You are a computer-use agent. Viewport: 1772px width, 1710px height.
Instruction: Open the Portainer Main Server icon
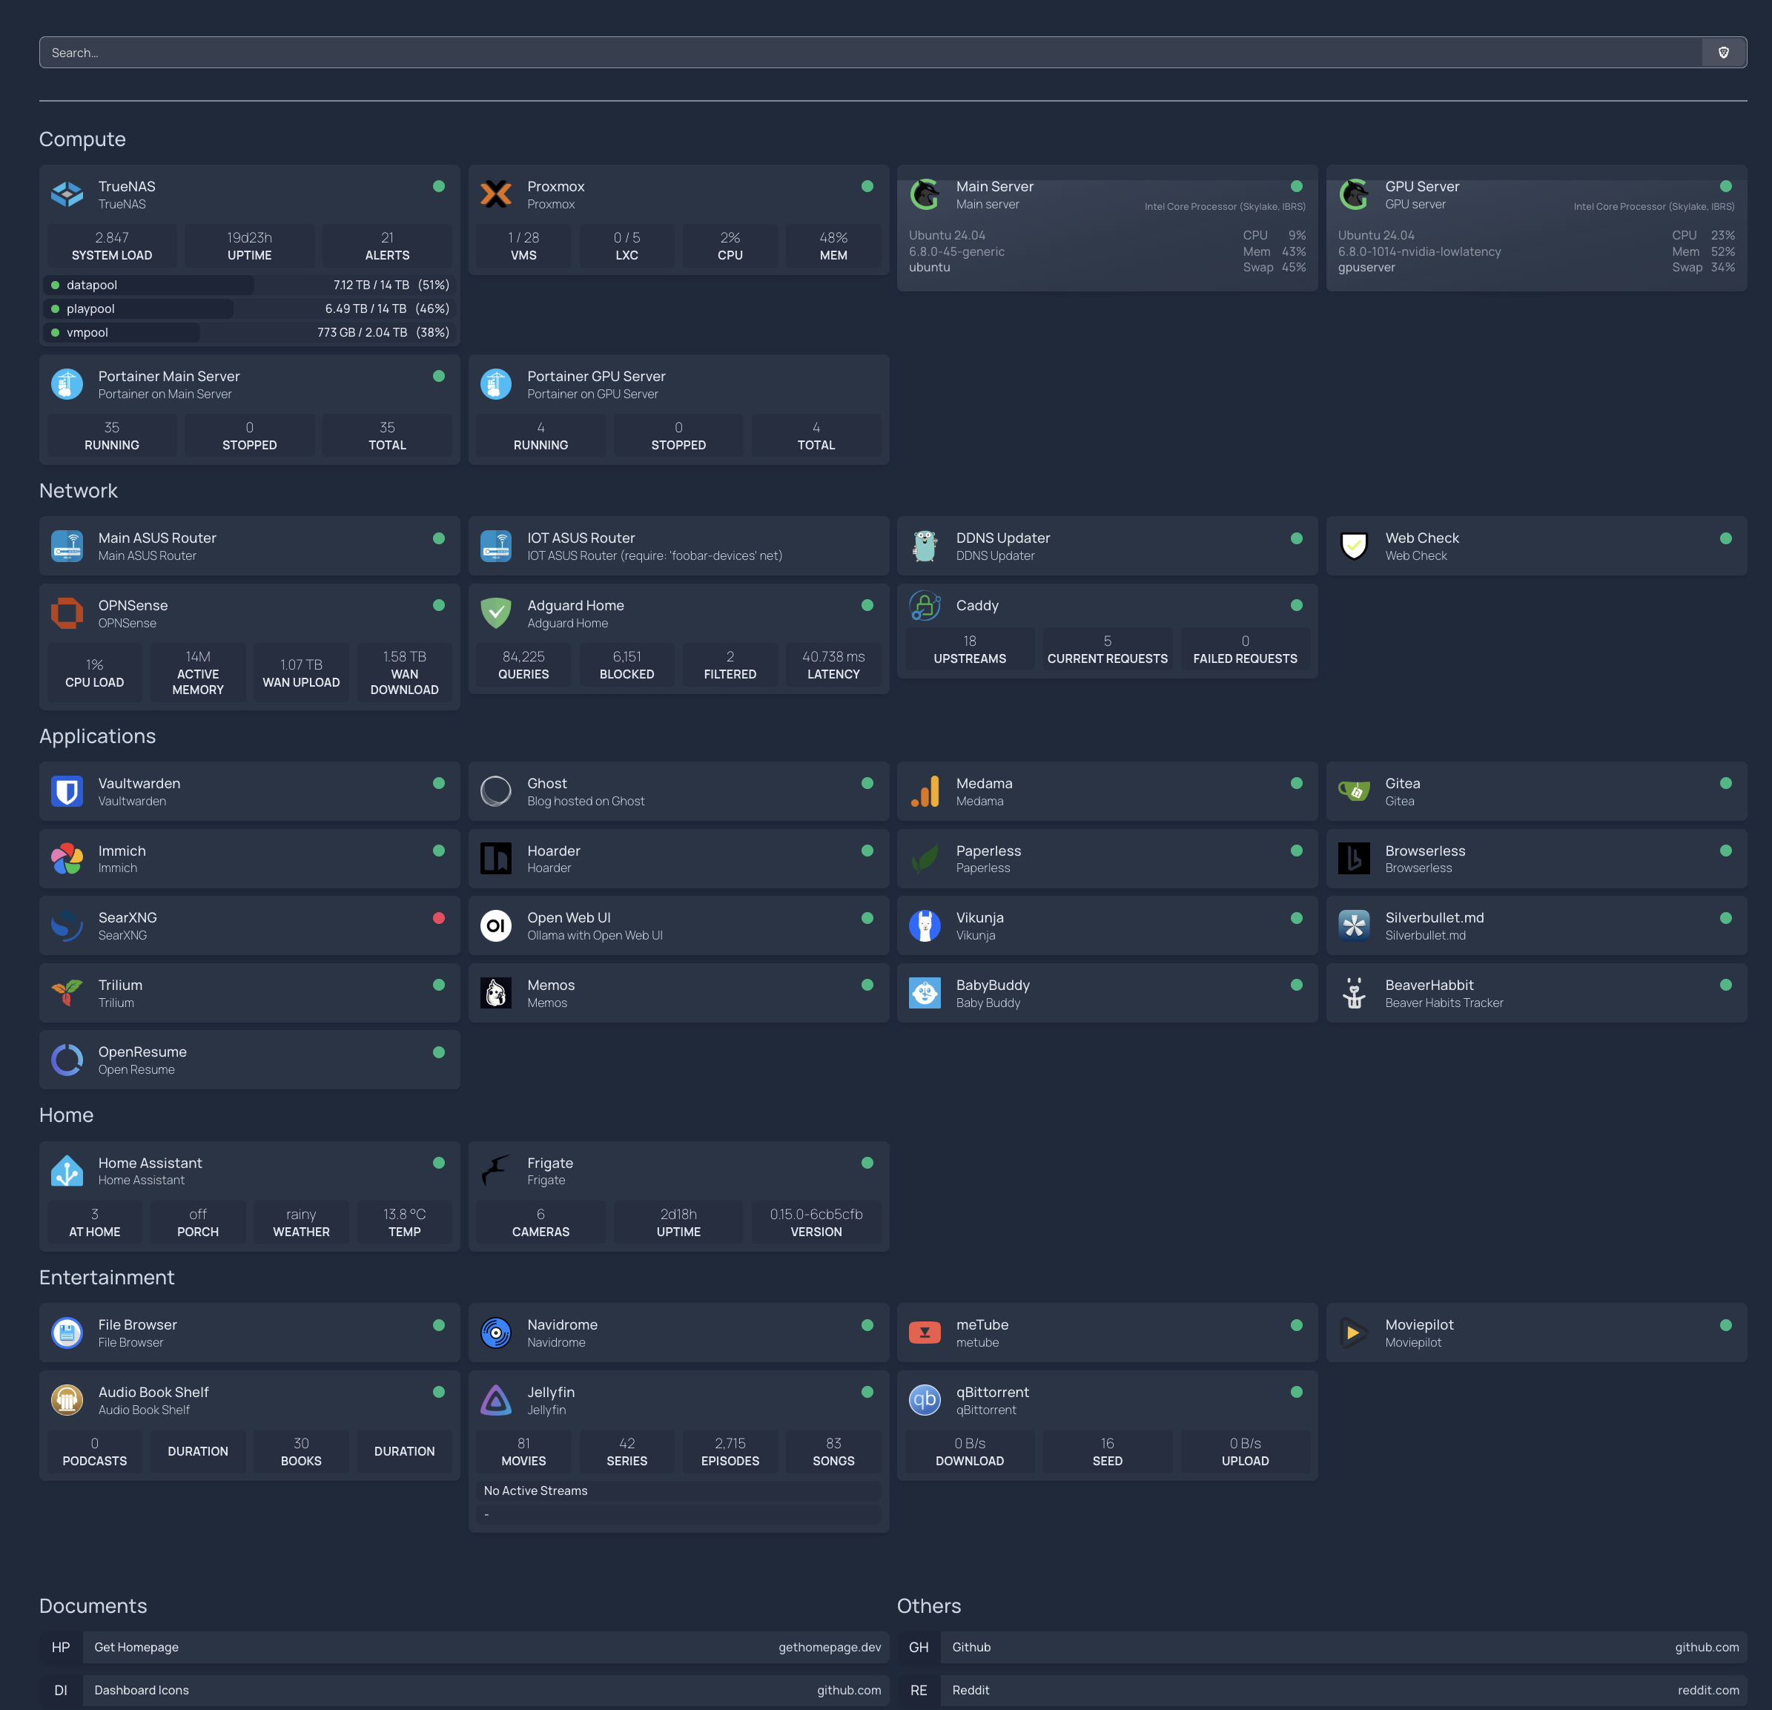click(x=67, y=384)
